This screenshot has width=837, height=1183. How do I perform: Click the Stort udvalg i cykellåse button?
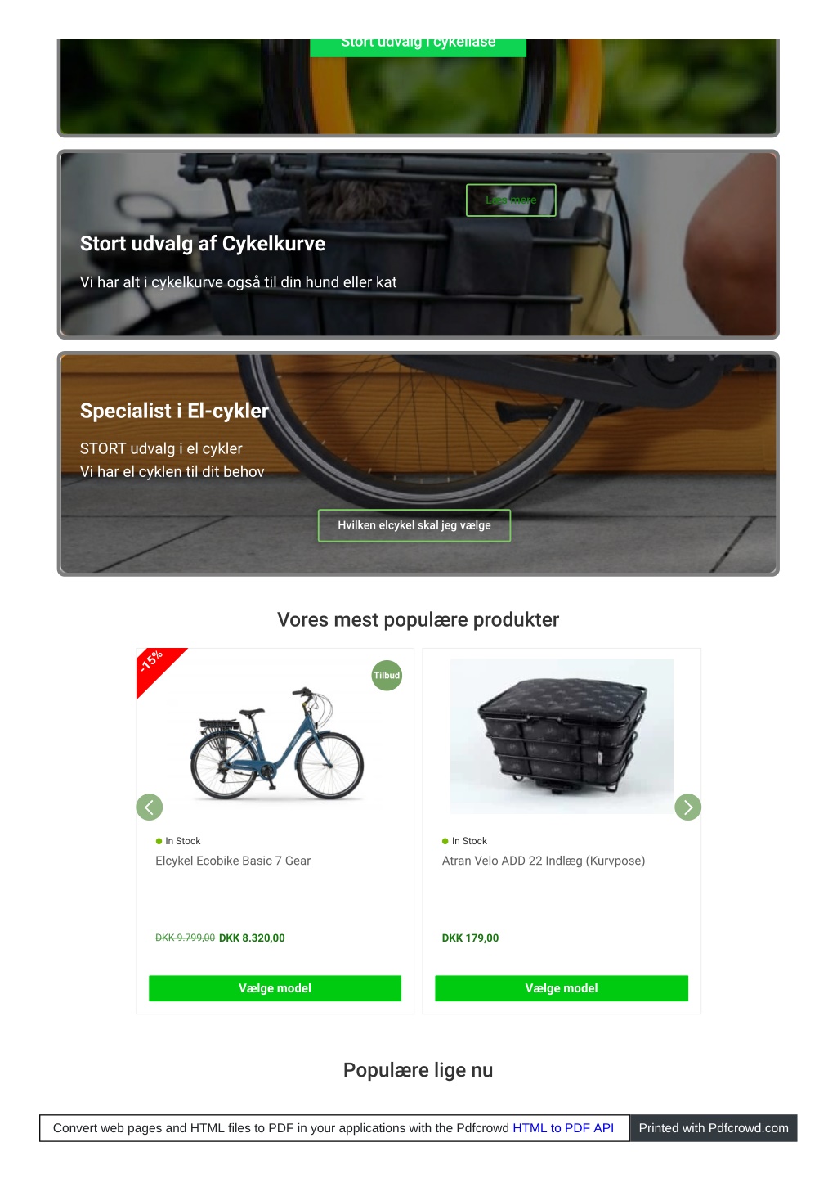tap(418, 46)
